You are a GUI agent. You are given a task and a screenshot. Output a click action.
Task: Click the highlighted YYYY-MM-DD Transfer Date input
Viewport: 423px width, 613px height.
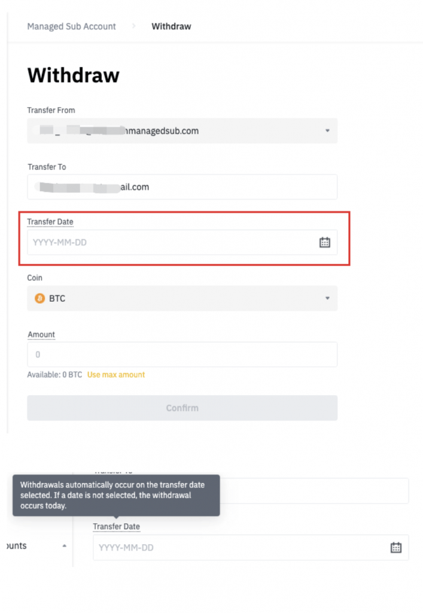click(182, 242)
